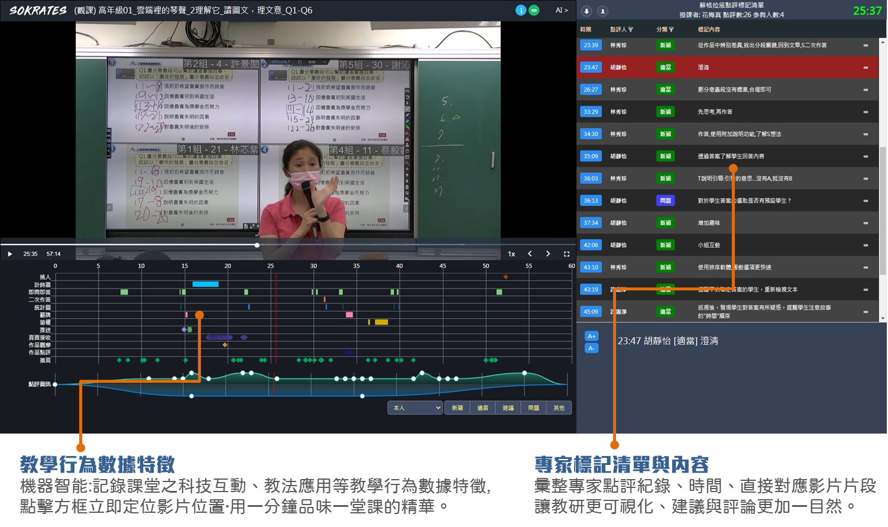Click link icon on 澄清 comment row
The height and width of the screenshot is (527, 888).
pos(866,67)
